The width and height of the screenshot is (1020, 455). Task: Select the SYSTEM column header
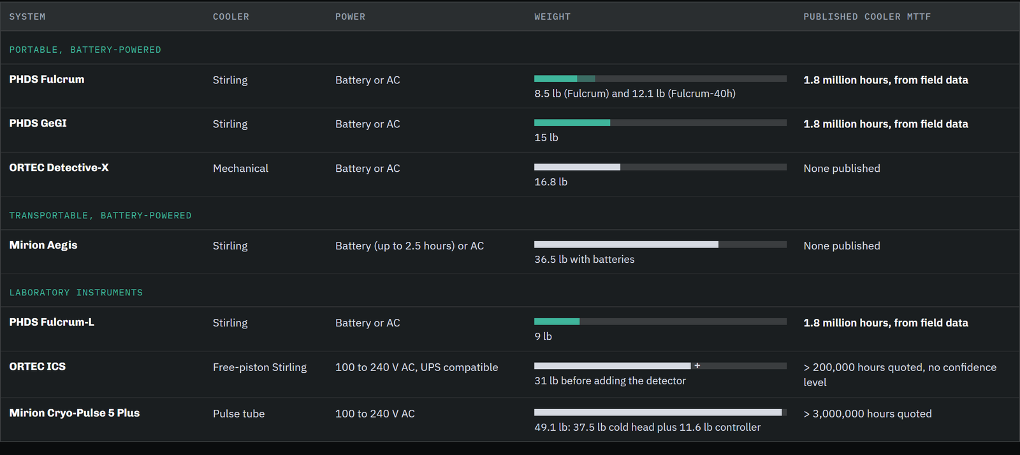tap(27, 17)
